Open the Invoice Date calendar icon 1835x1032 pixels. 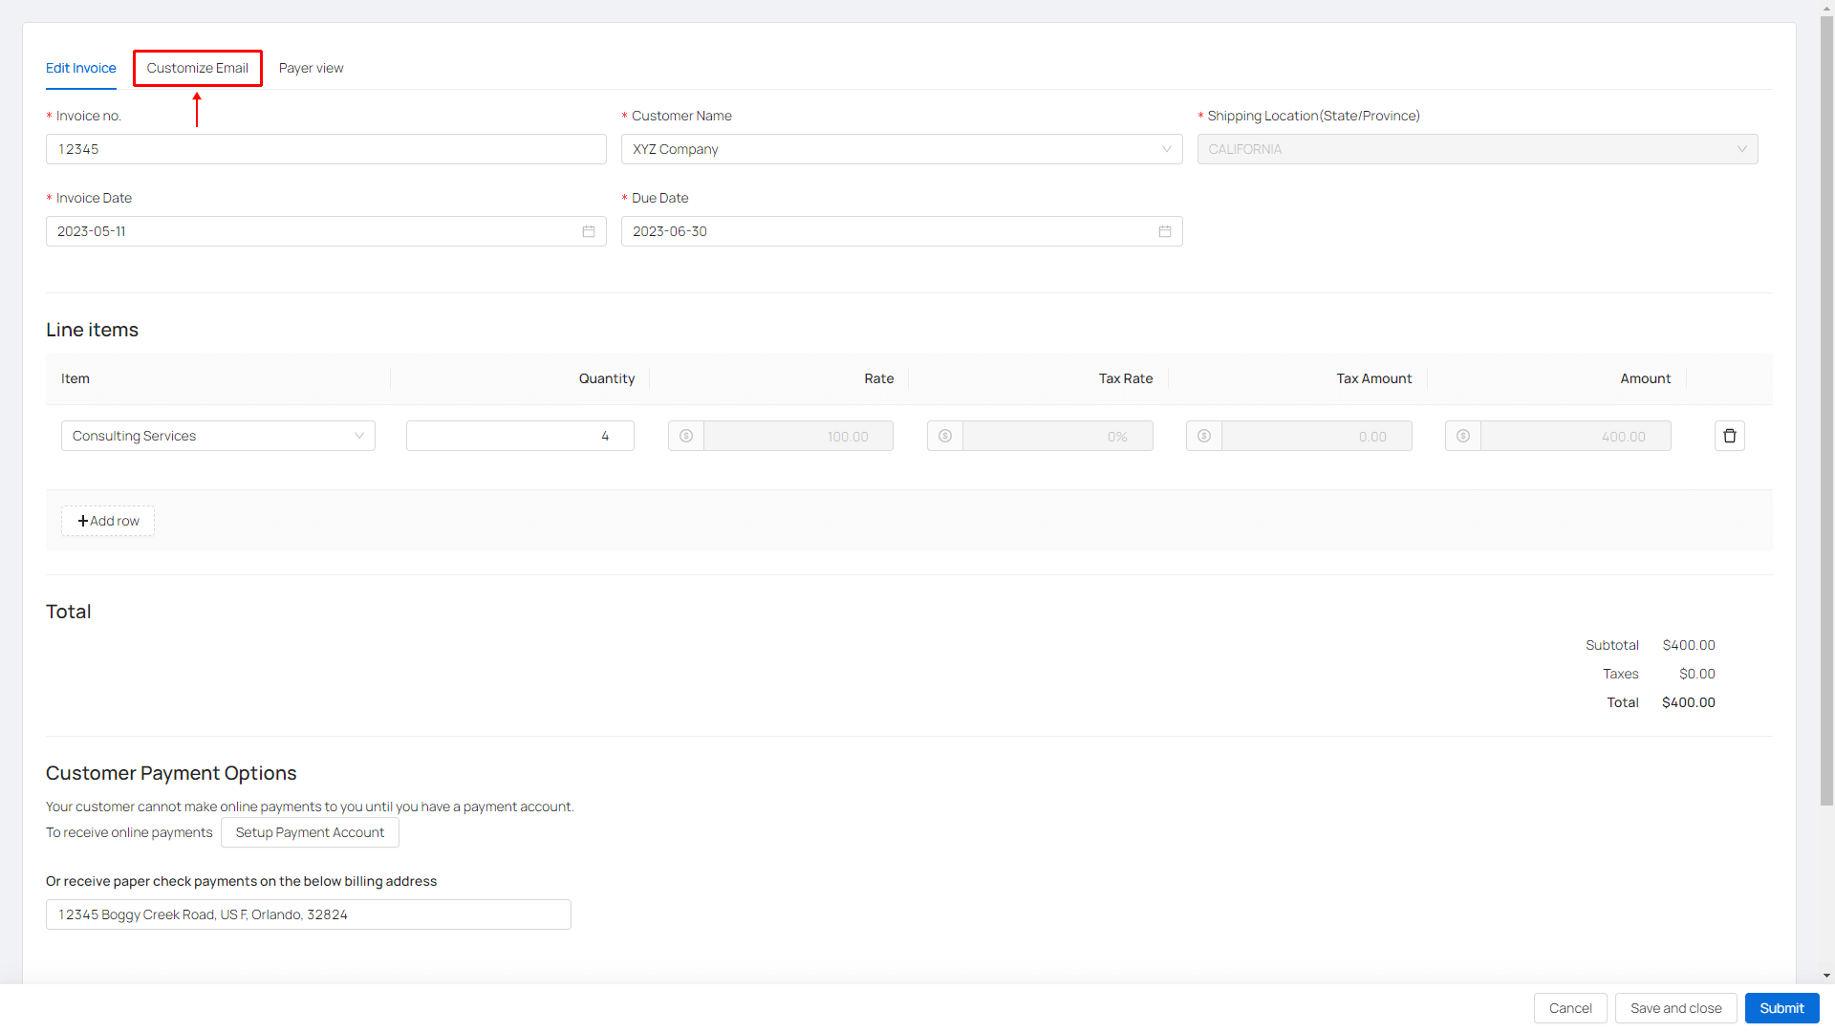[589, 231]
